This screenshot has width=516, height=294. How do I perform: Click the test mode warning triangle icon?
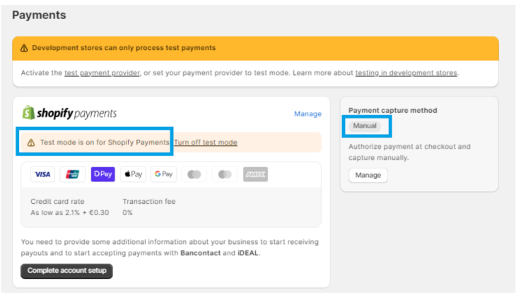[31, 142]
